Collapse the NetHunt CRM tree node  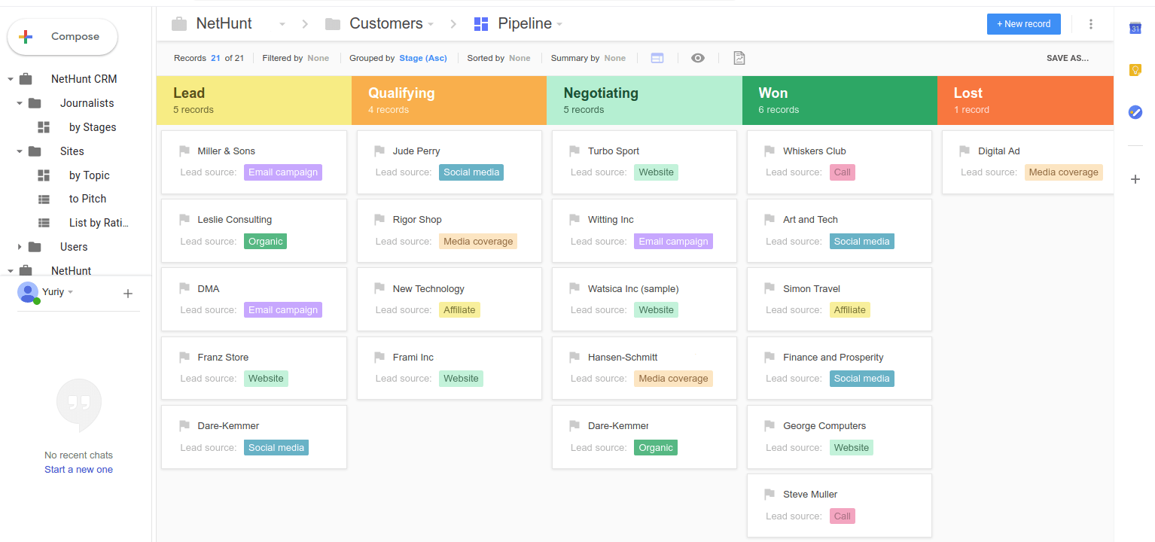point(11,79)
